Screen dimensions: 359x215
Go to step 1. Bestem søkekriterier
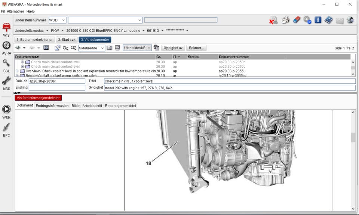[34, 40]
